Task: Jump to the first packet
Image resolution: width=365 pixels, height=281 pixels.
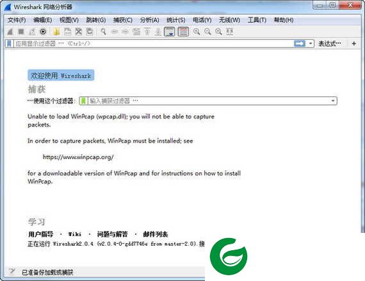Action: [x=147, y=31]
